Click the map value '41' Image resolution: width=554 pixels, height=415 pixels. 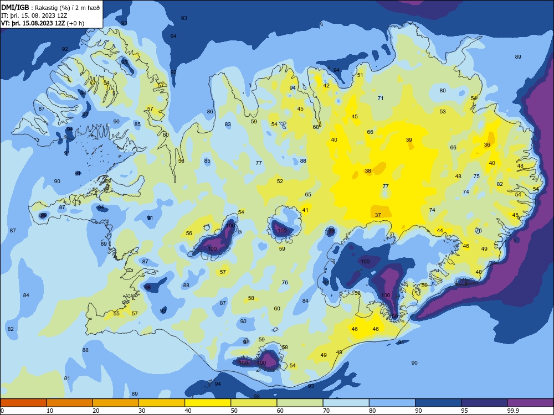tap(305, 210)
